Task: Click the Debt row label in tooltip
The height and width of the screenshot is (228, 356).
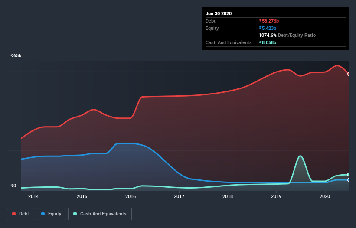Action: [210, 21]
